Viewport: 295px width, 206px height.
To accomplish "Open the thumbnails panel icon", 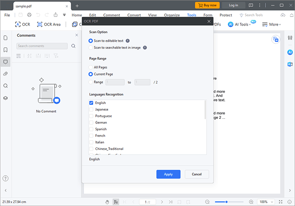I will pos(5,38).
